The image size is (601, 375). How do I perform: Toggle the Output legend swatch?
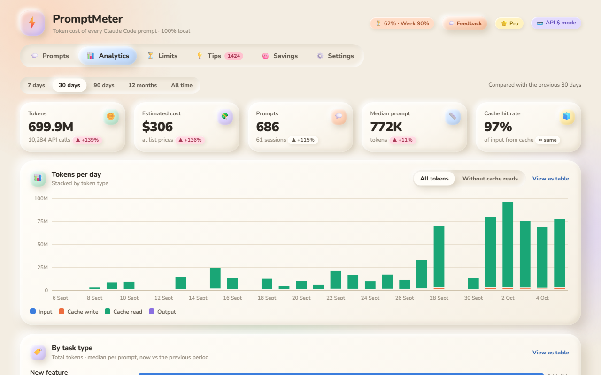click(x=152, y=311)
